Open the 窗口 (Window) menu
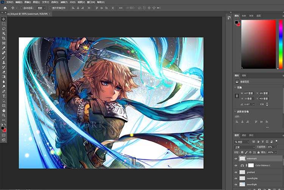This screenshot has height=190, width=284. (91, 2)
